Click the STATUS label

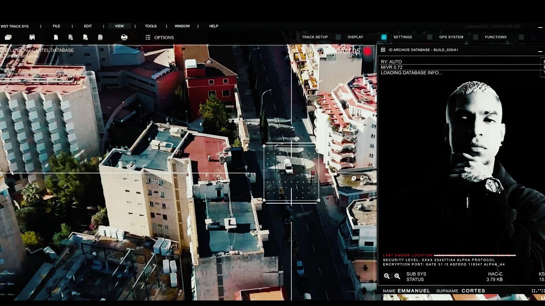[415, 280]
